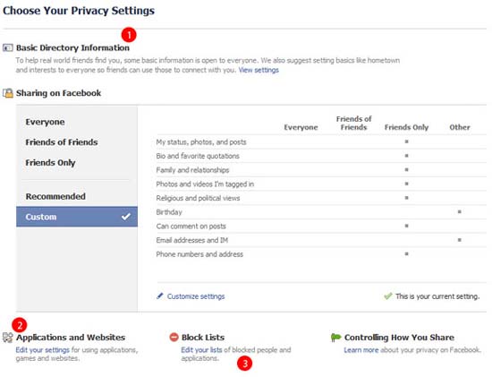The image size is (492, 377).
Task: Click the Friends Only dot for Phone numbers
Action: click(406, 253)
